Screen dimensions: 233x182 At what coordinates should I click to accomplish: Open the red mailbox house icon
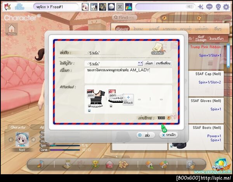coord(109,165)
